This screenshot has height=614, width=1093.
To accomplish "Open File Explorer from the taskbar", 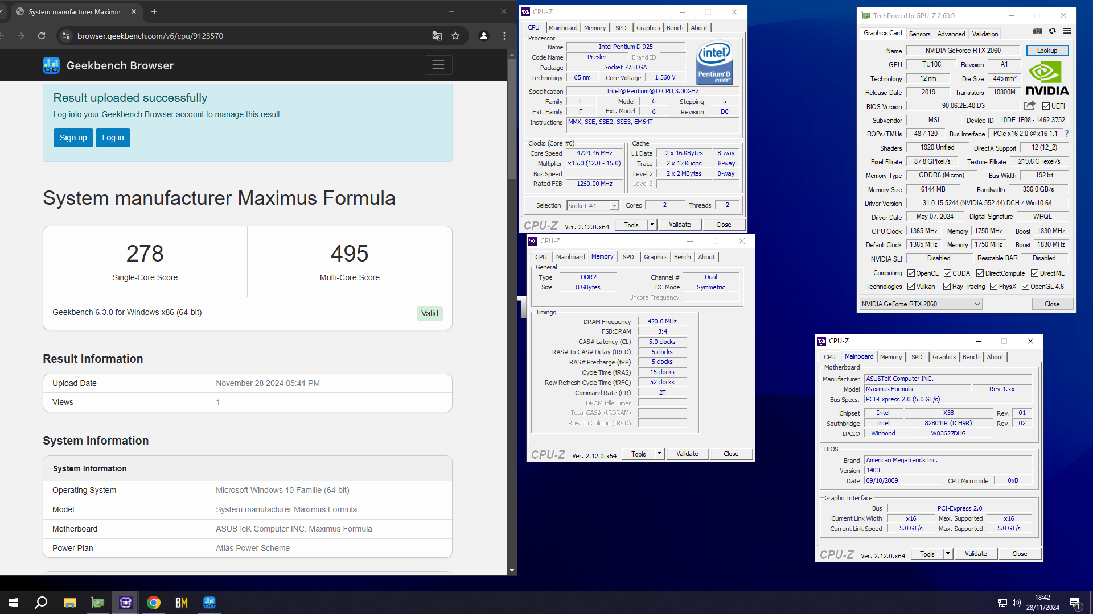I will pyautogui.click(x=69, y=603).
